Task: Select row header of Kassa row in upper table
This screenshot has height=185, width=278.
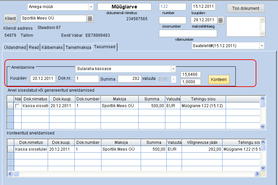Action: coord(10,106)
